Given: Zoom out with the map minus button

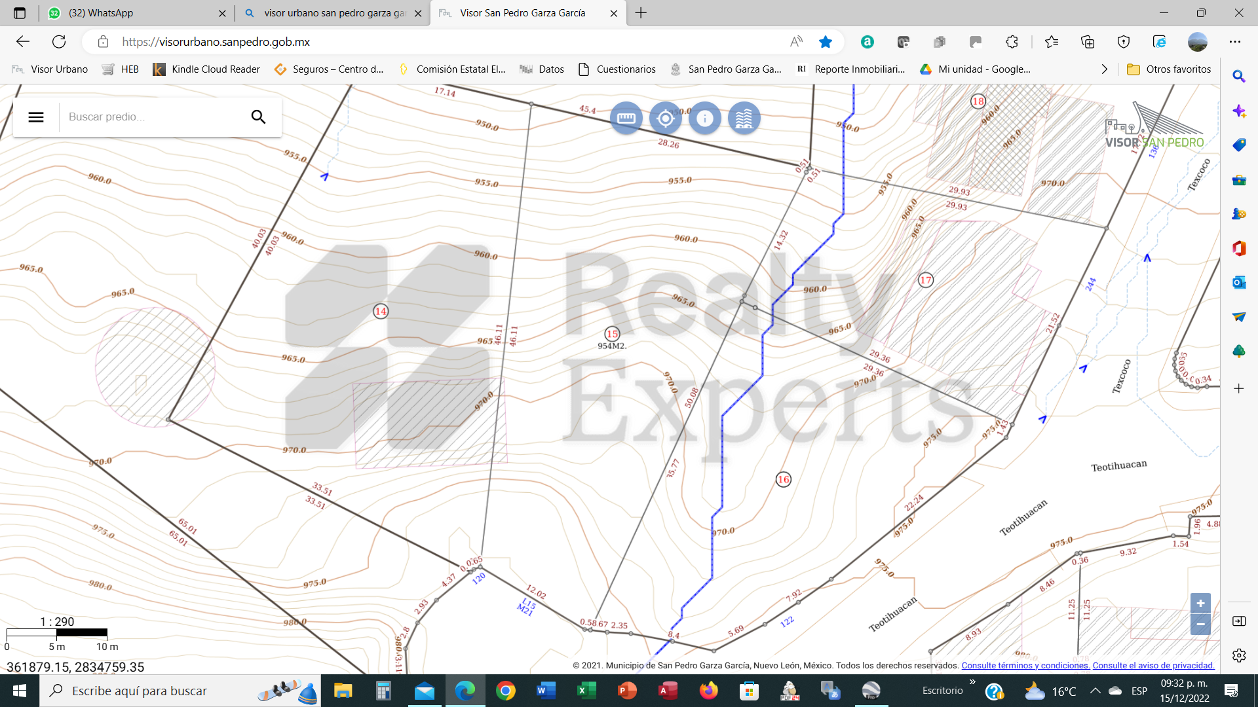Looking at the screenshot, I should click(1200, 625).
